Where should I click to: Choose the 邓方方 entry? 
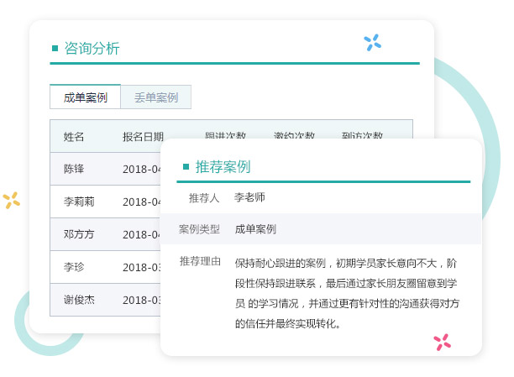[79, 234]
